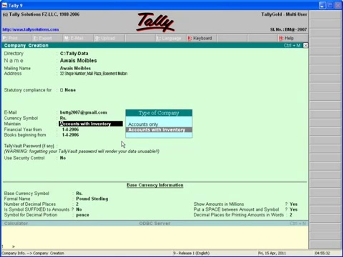Click Currency Symbol value 'Rs.'
Viewport: 343px width, 257px height.
tap(63, 118)
